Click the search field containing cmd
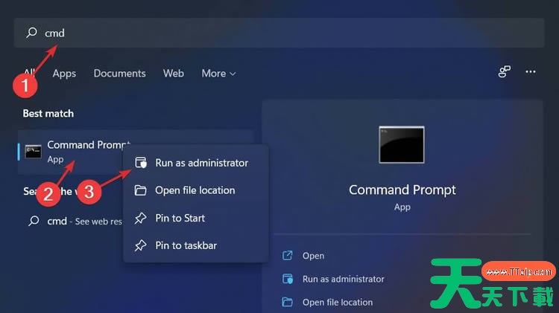The height and width of the screenshot is (313, 559). (x=279, y=33)
